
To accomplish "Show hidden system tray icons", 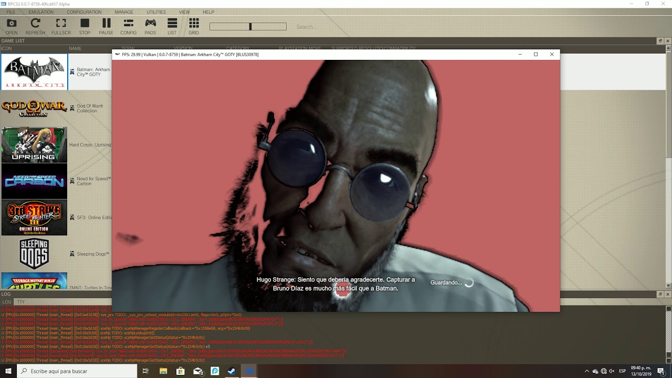I will 587,371.
